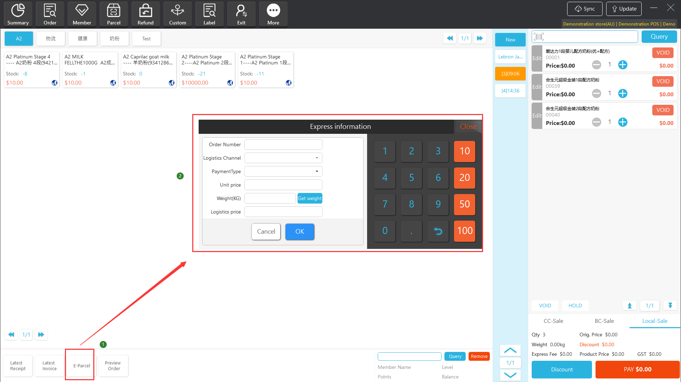Screen dimensions: 681x382
Task: Select the Test category tab
Action: pyautogui.click(x=146, y=39)
